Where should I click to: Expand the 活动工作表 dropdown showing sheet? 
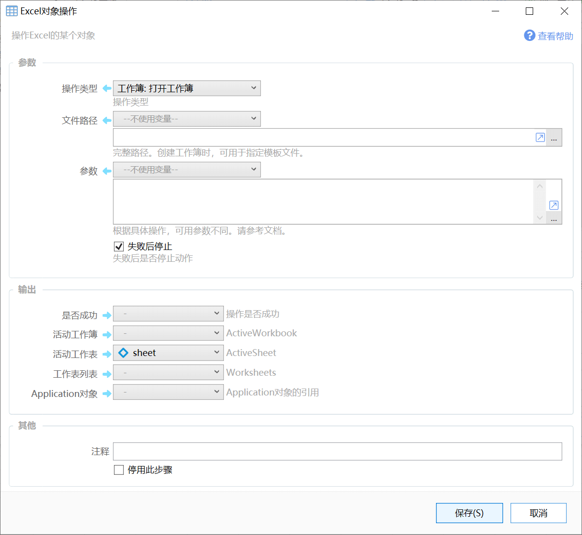point(168,353)
